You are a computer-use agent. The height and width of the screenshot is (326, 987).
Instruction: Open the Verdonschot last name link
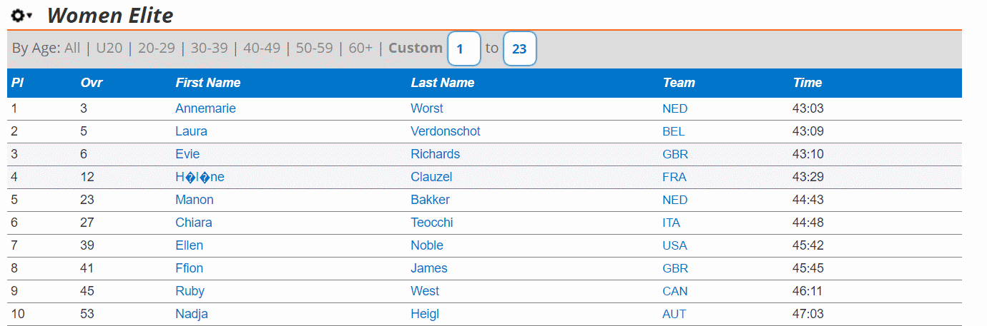pyautogui.click(x=446, y=131)
